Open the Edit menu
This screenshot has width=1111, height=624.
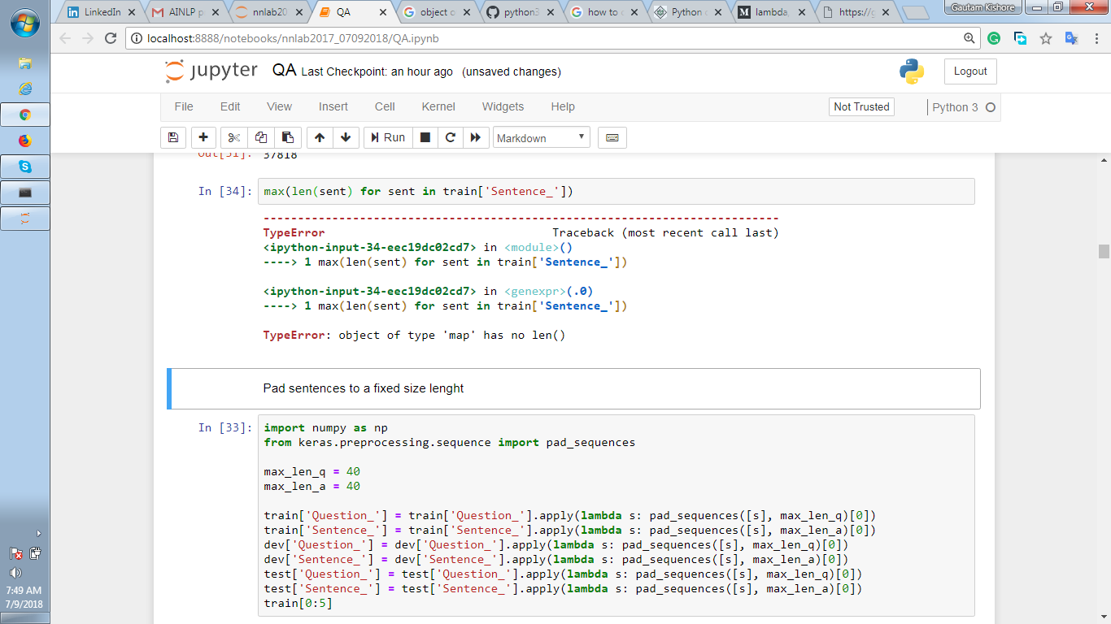click(230, 106)
